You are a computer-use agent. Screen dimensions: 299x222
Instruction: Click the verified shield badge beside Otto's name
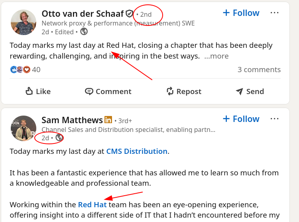tap(129, 14)
